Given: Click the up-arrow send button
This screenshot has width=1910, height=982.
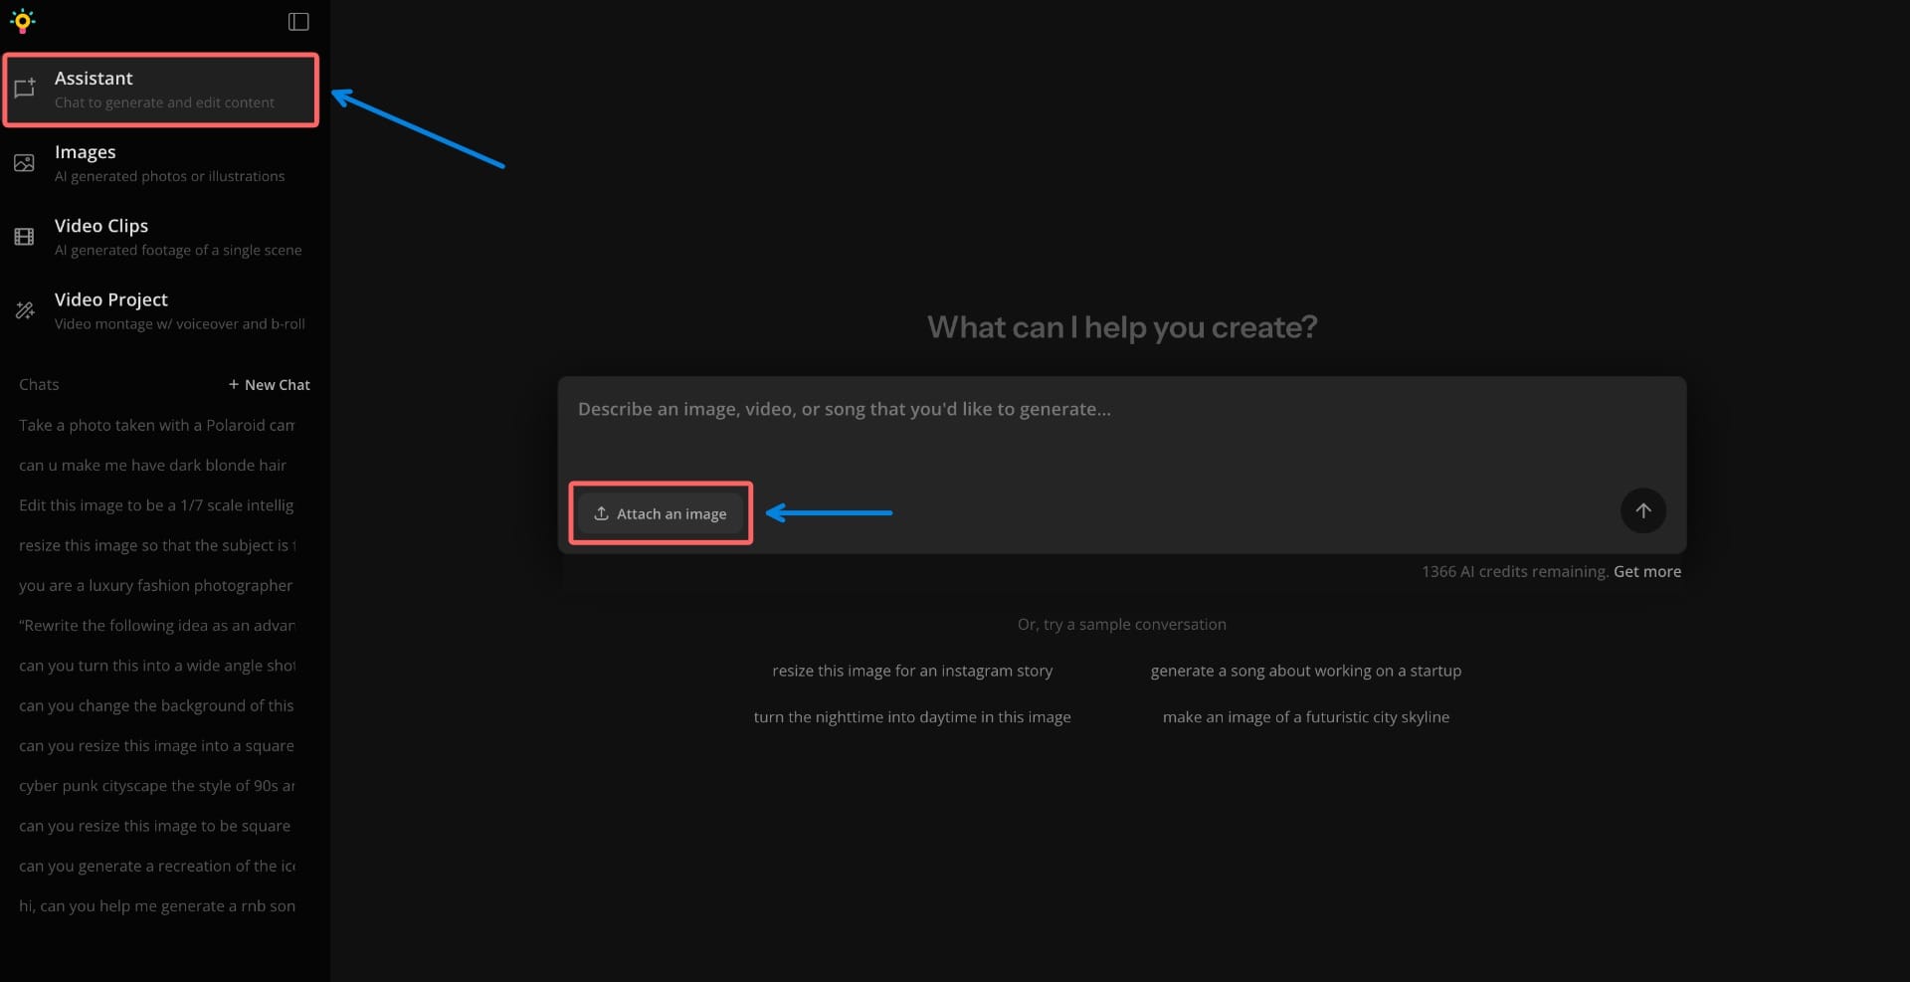Looking at the screenshot, I should (x=1642, y=510).
